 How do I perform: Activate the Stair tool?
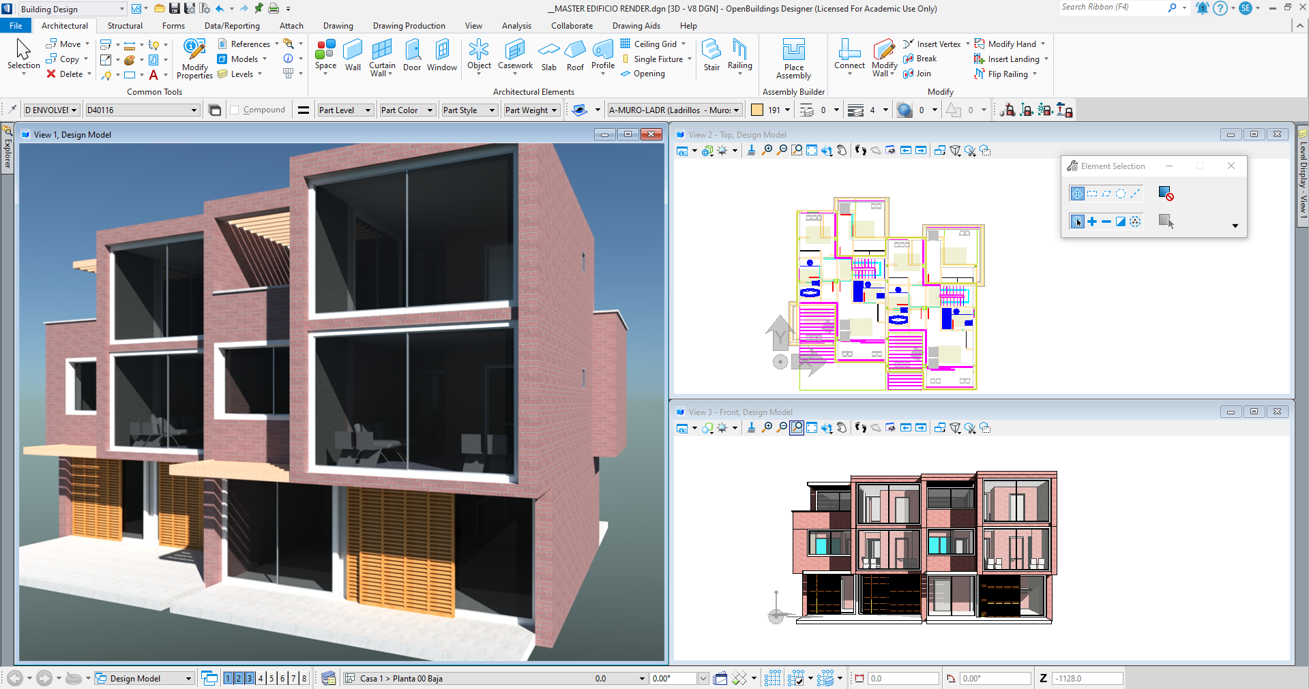point(711,57)
